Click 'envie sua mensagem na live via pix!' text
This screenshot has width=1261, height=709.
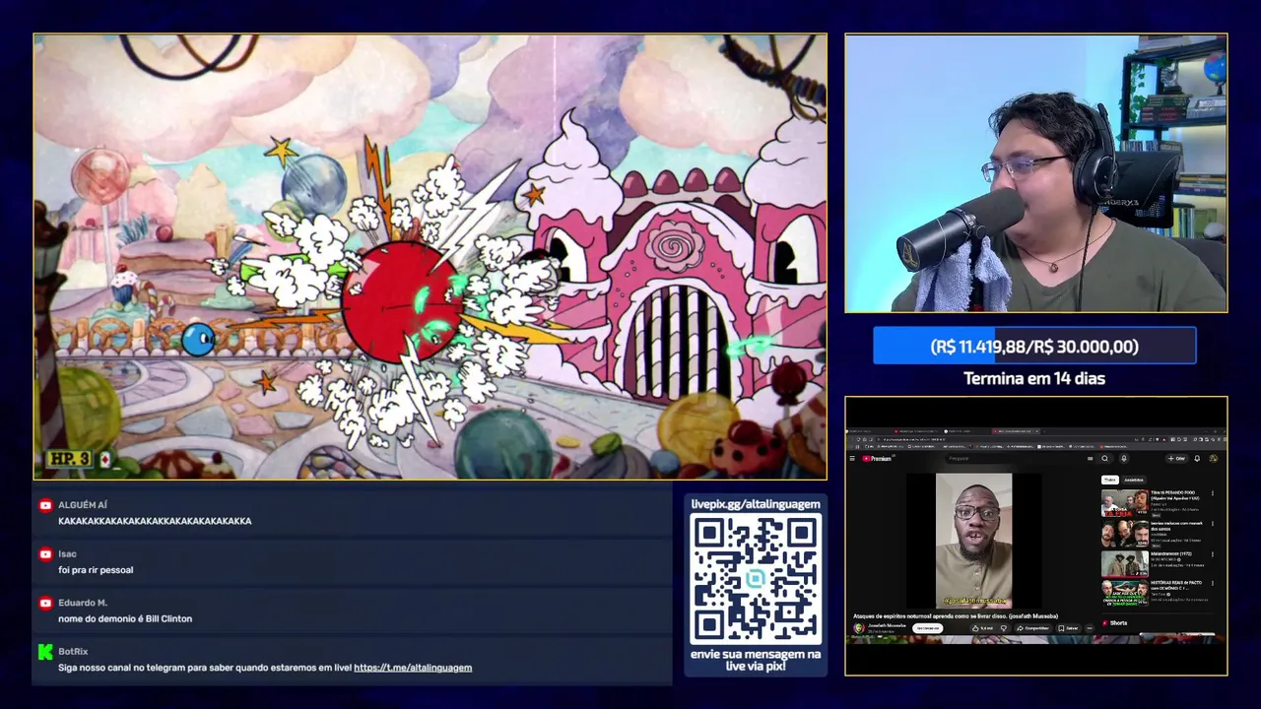point(756,660)
